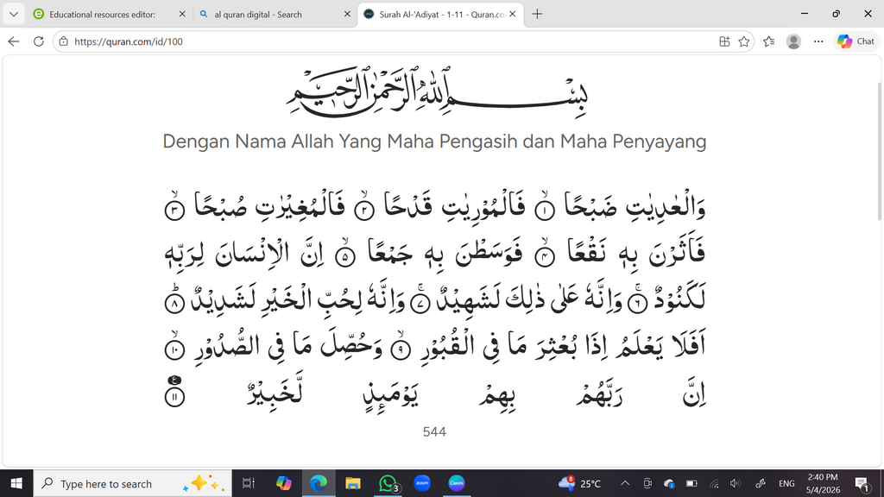884x497 pixels.
Task: Switch to Educational resources editor tab
Action: pyautogui.click(x=102, y=14)
